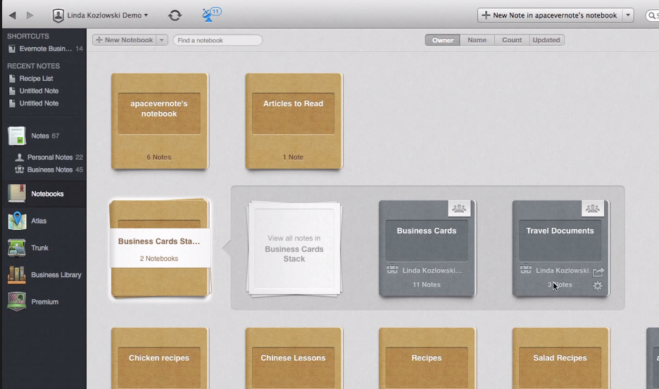Click the Evernote Business shortcut icon
Screen dimensions: 659x389
(12, 49)
